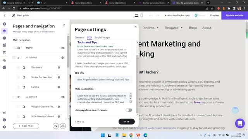The image size is (248, 139).
Task: Switch to desktop preview icon
Action: (x=136, y=15)
